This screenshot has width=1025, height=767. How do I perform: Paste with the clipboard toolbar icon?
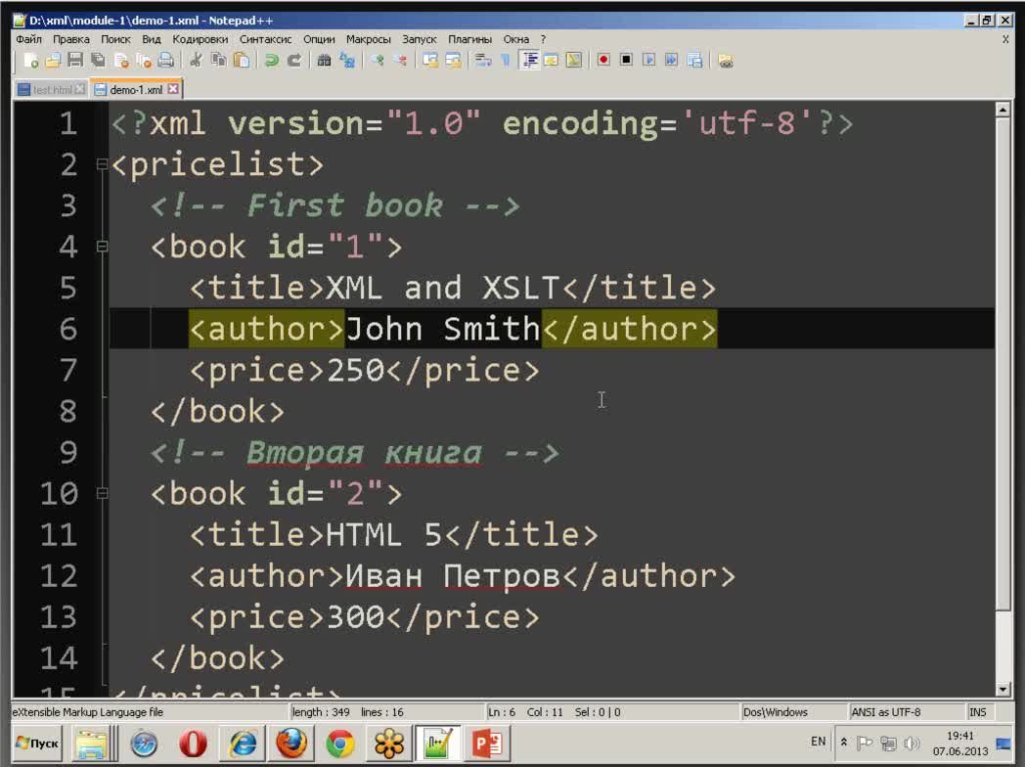[x=242, y=61]
